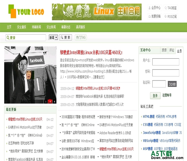
Task: Open 毒霸动态 navigation item
Action: (x=66, y=27)
